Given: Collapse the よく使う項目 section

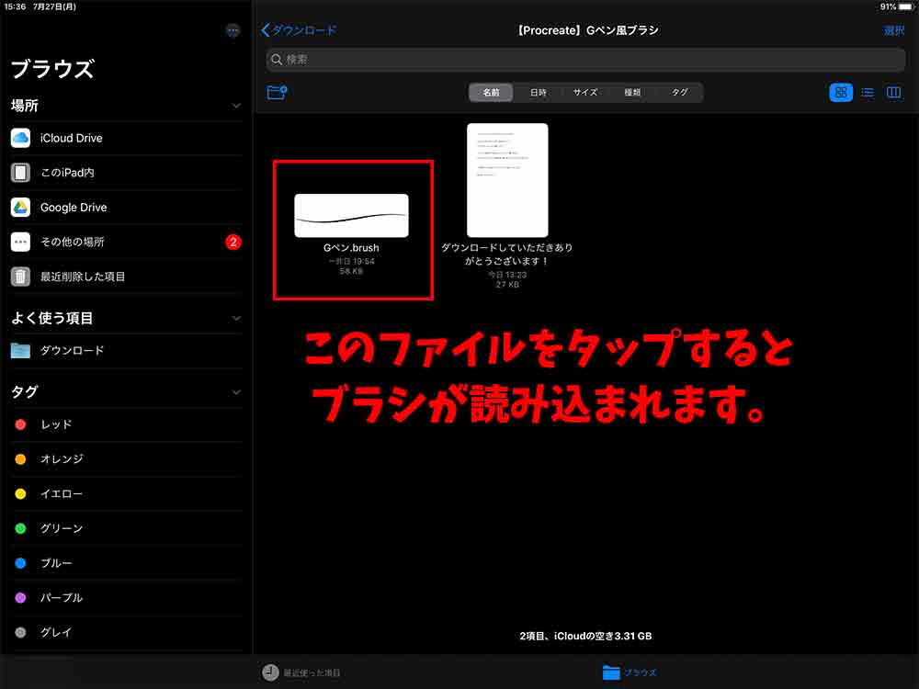Looking at the screenshot, I should (x=236, y=318).
